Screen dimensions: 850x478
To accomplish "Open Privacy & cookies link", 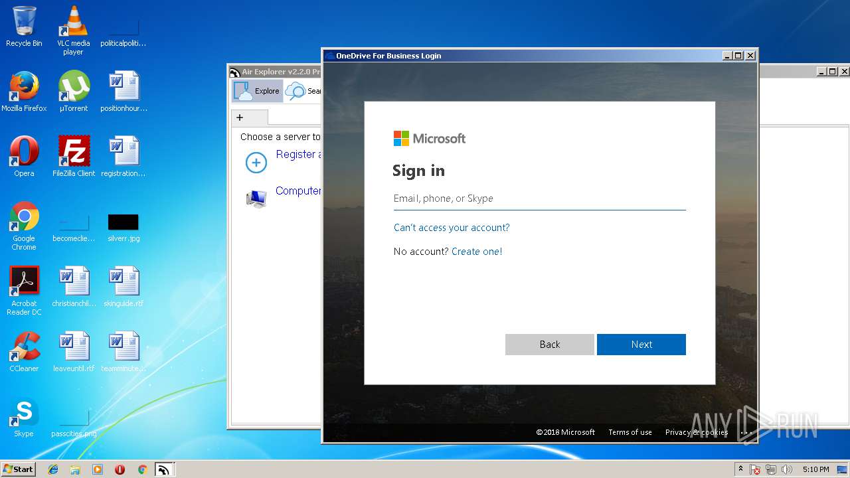I will [697, 432].
